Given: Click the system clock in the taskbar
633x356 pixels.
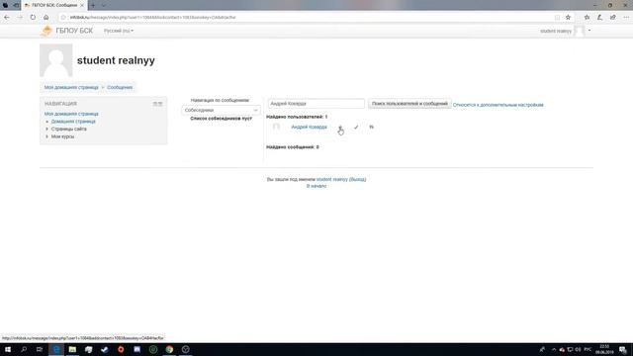Looking at the screenshot, I should [604, 349].
